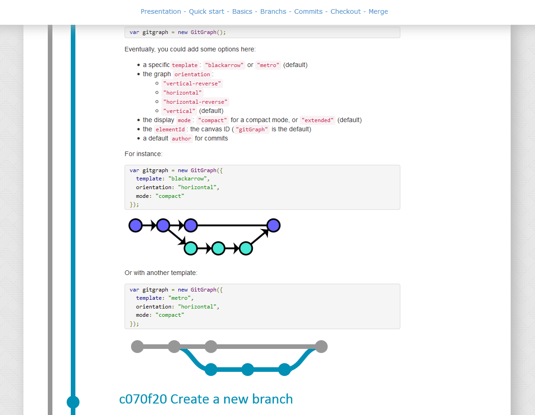The image size is (535, 415).
Task: Click the blackarrow template code block
Action: point(262,187)
